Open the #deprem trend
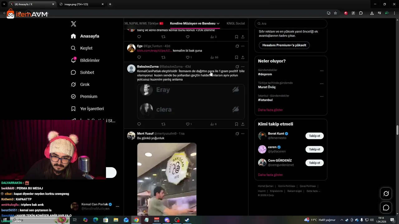The image size is (399, 224). pos(265,74)
